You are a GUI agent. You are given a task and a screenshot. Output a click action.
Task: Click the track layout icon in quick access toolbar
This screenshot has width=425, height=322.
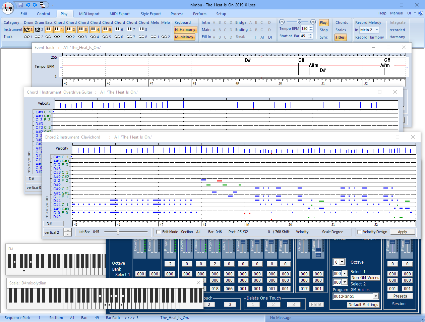[x=43, y=5]
